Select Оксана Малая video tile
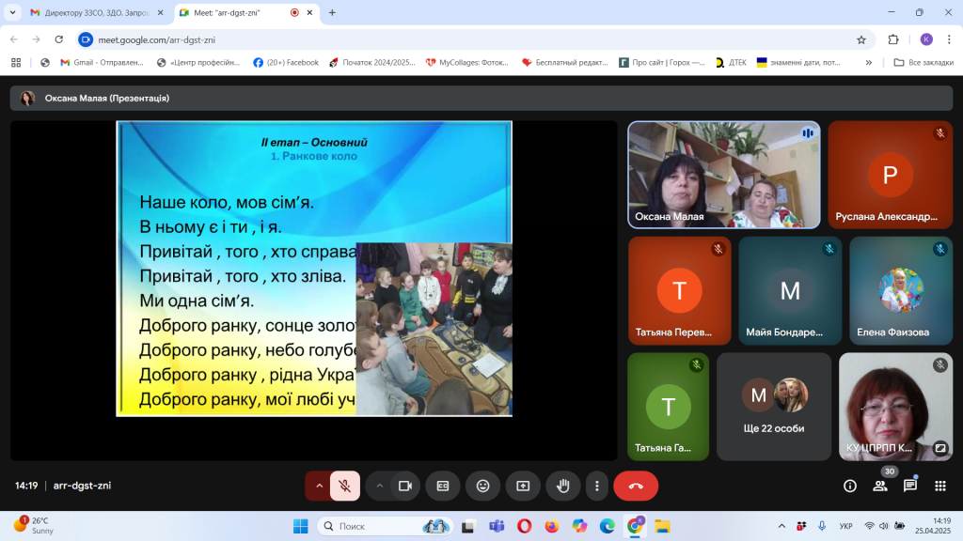 pos(724,175)
